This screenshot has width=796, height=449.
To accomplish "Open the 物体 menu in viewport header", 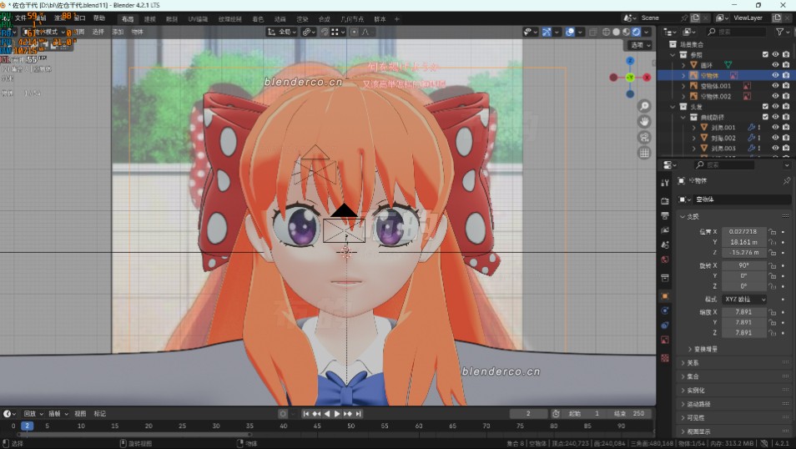I will [137, 32].
